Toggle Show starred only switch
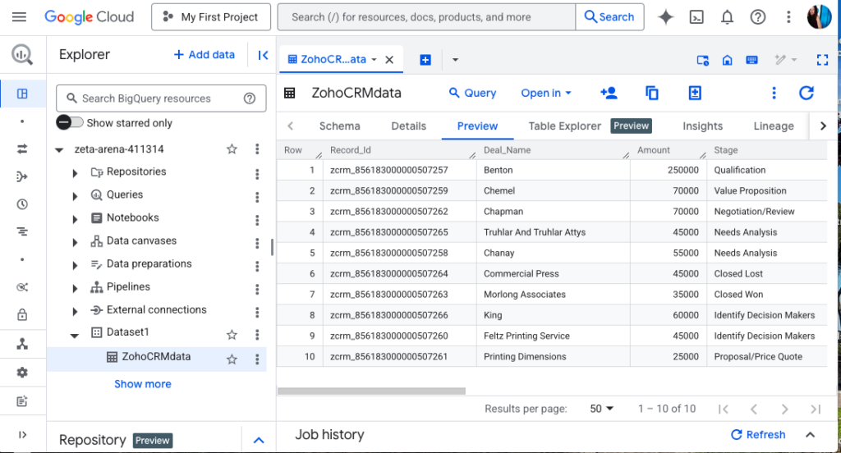The height and width of the screenshot is (453, 841). [x=70, y=123]
